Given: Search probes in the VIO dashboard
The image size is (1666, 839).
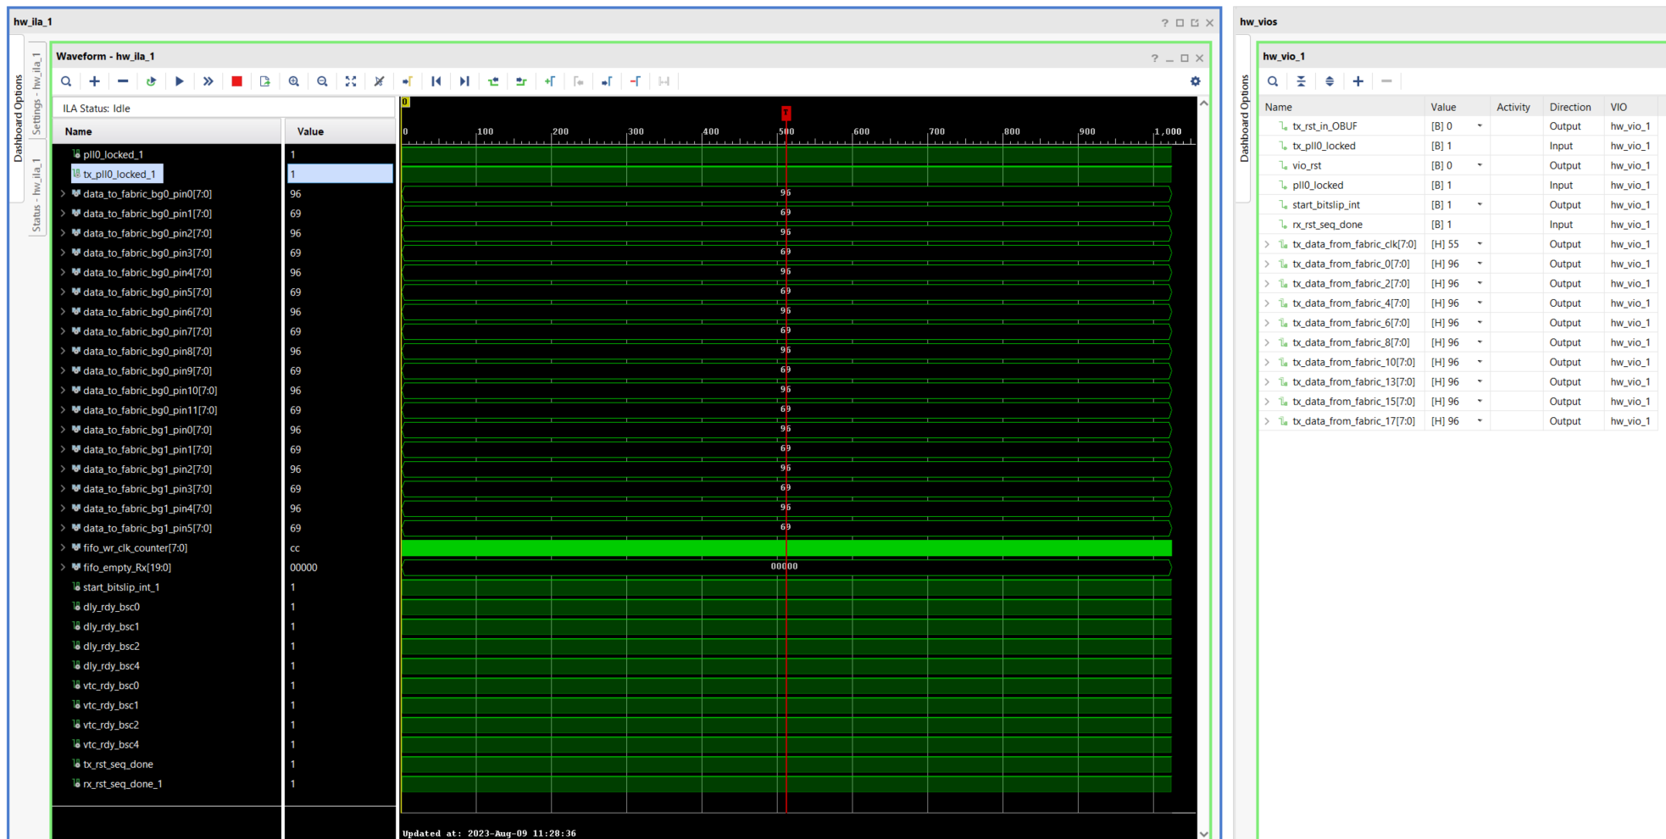Looking at the screenshot, I should point(1273,81).
